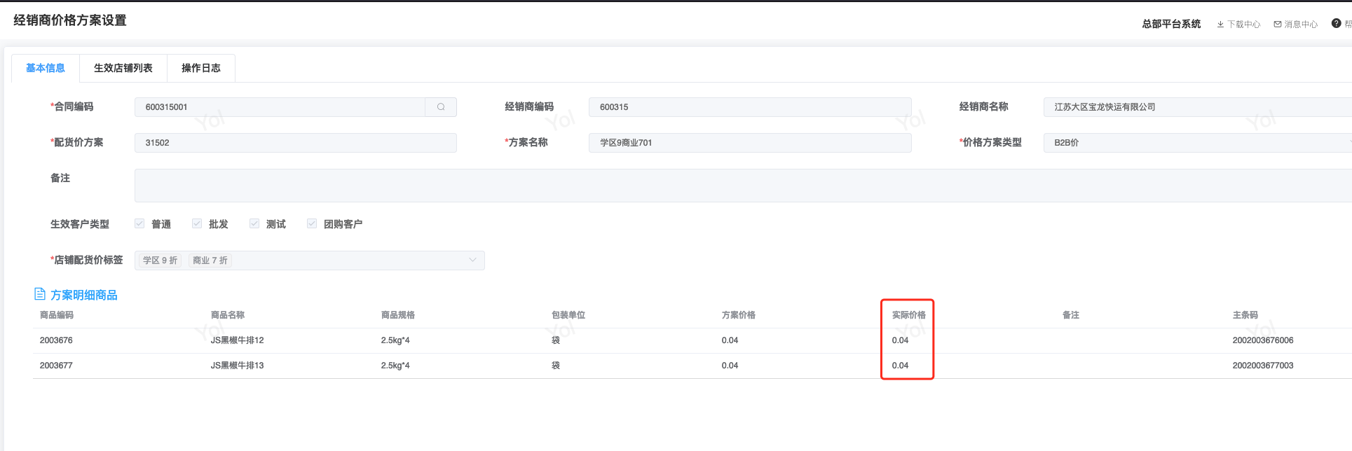Click the 配货价方案 field 31502
This screenshot has width=1352, height=451.
[x=295, y=143]
